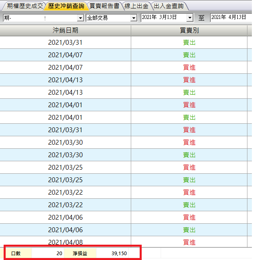
Task: Select date 2021/04/07 in the 買進 row
Action: click(65, 67)
